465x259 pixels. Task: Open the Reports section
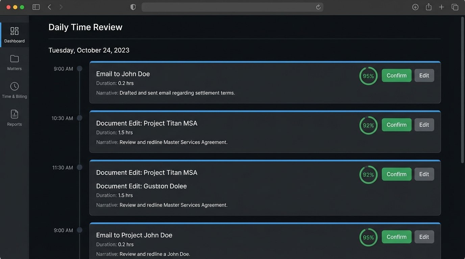coord(14,118)
